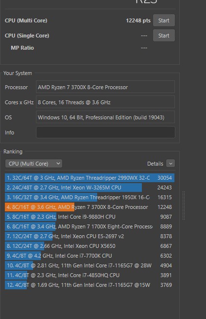Select ranking entry Threadripper 2990WX
The width and height of the screenshot is (206, 319).
click(x=89, y=178)
